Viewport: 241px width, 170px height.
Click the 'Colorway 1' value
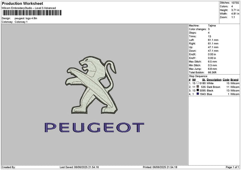click(21, 22)
